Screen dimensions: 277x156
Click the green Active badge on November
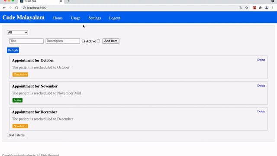tap(17, 100)
